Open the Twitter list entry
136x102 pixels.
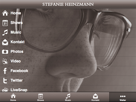[x=68, y=80]
